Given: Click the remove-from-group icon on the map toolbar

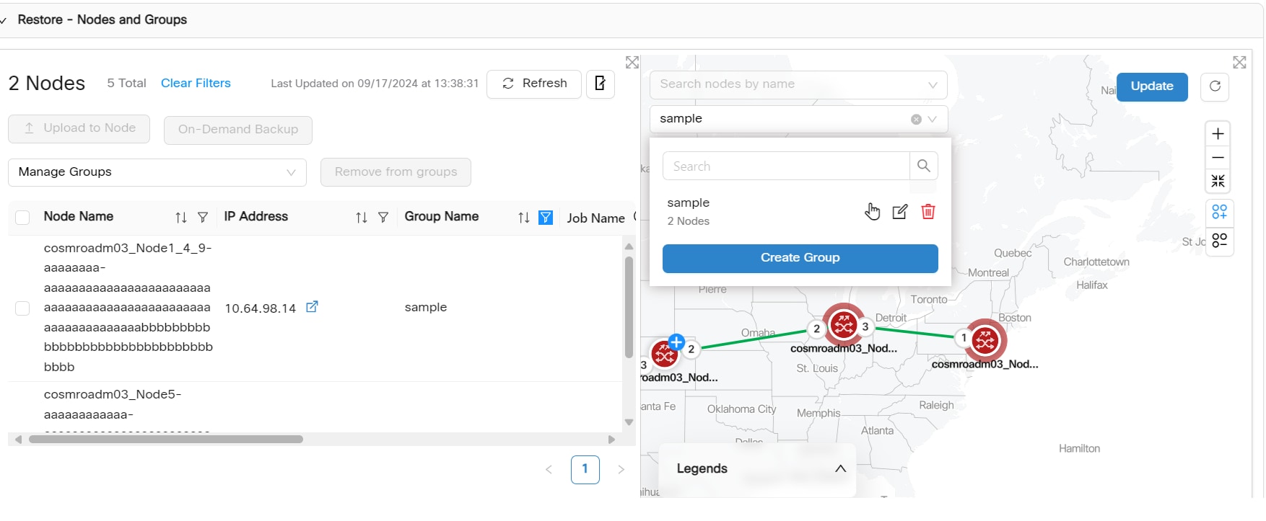Looking at the screenshot, I should pos(1220,241).
